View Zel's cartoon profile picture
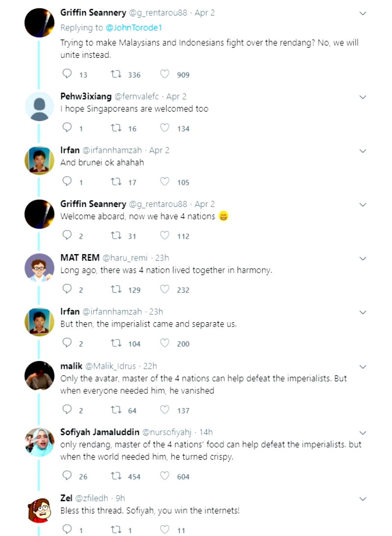 click(40, 509)
